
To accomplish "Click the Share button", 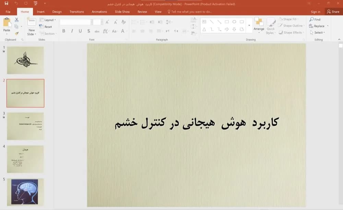I will [x=333, y=12].
